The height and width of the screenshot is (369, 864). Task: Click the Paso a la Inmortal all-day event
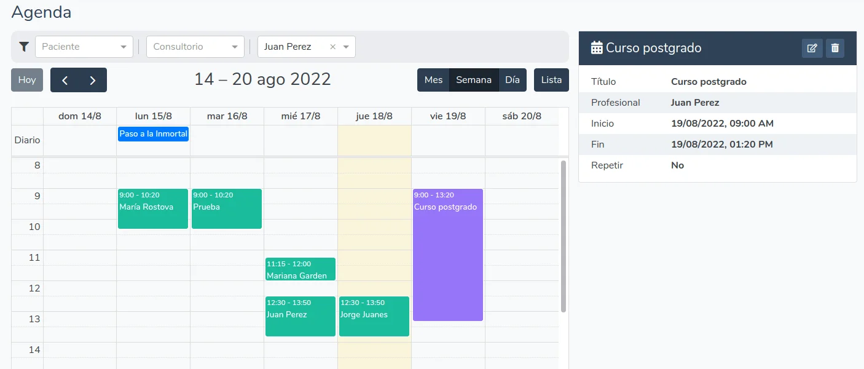(x=153, y=134)
